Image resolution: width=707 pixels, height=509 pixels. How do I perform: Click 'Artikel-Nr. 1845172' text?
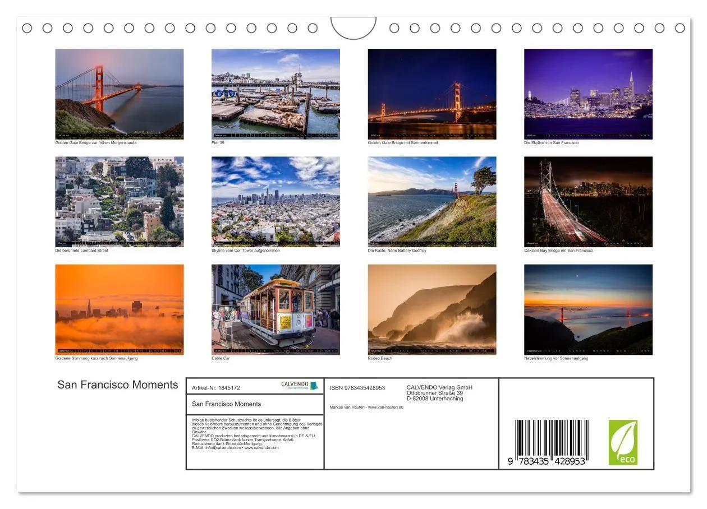(x=216, y=388)
